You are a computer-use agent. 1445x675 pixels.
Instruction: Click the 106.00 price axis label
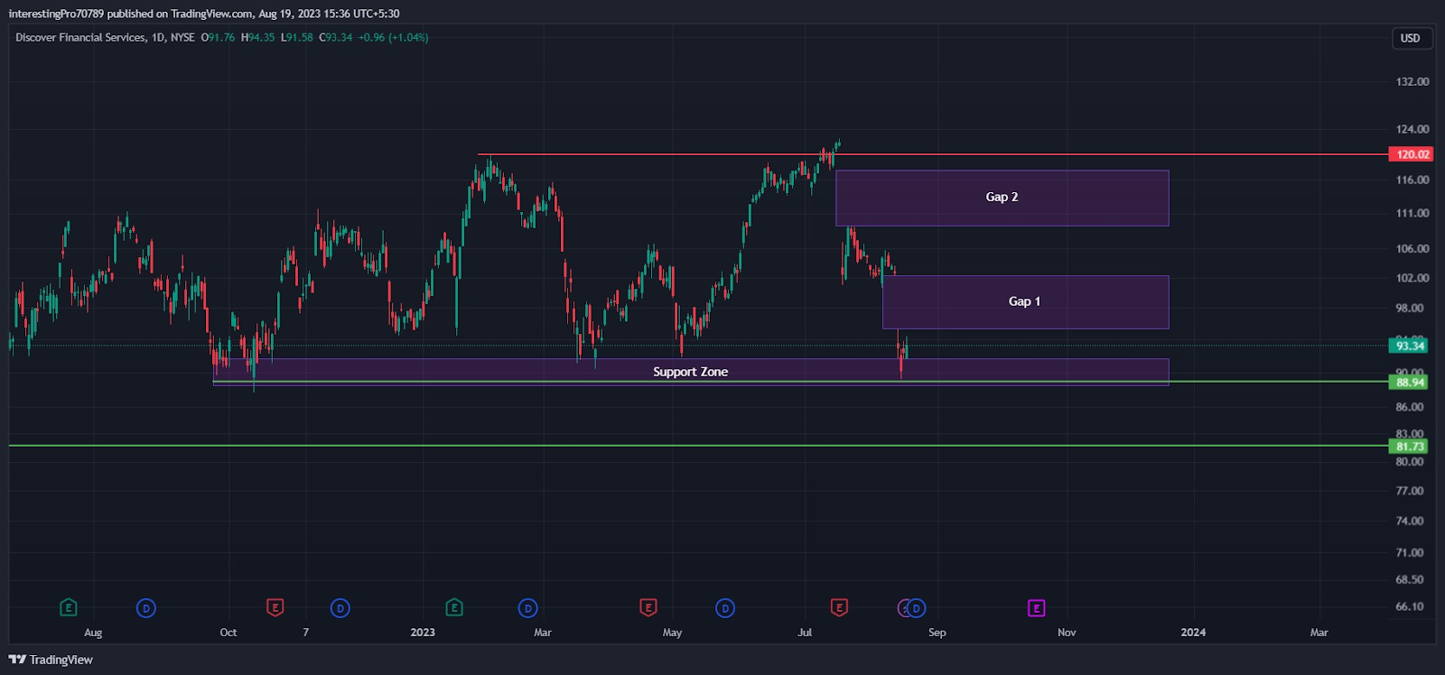[1412, 248]
